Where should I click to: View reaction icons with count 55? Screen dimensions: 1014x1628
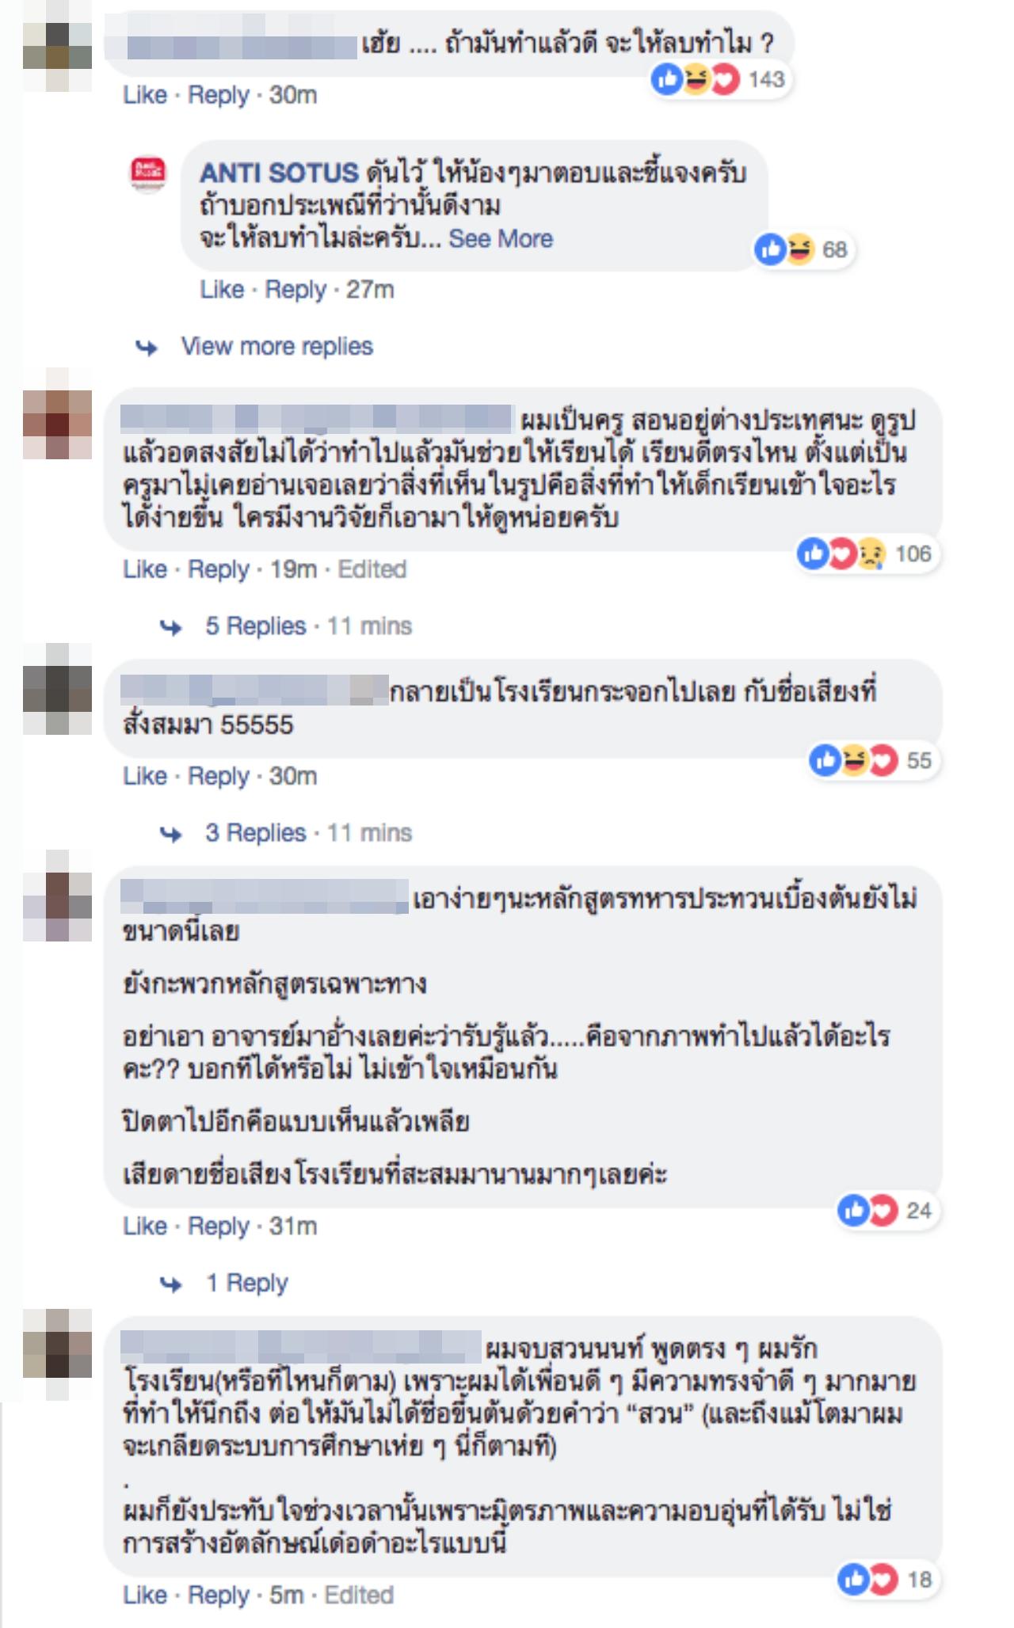(x=871, y=760)
